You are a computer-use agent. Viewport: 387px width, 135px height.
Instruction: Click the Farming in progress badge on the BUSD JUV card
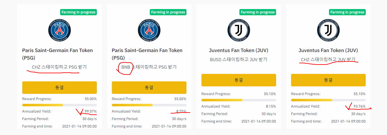click(x=258, y=12)
